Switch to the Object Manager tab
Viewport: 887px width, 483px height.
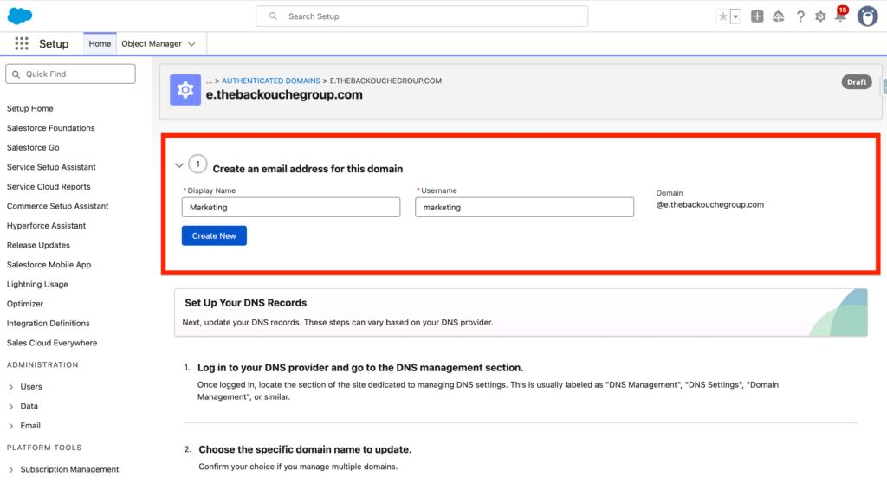152,44
